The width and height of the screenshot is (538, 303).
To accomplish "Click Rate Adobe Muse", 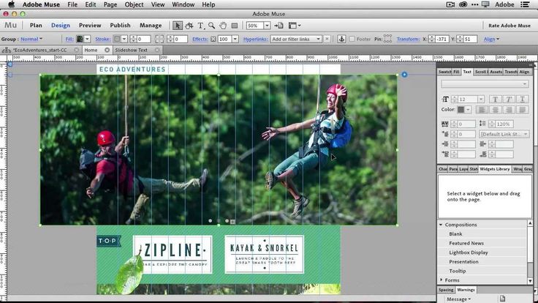I will pos(509,26).
